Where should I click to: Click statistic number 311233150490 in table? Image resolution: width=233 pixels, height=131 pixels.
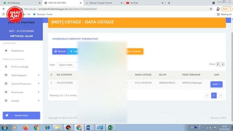[64, 83]
